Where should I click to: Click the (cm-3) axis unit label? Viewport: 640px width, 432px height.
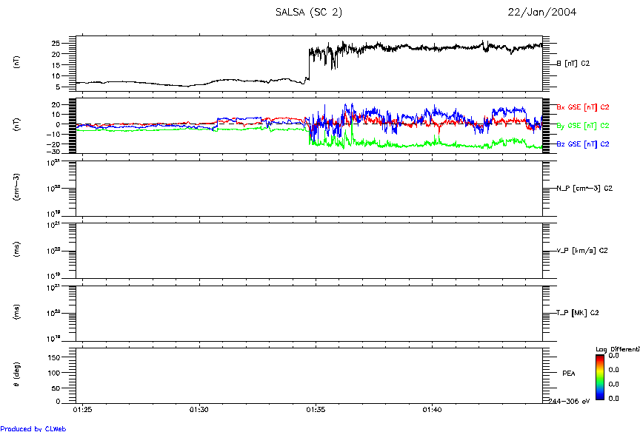[16, 187]
